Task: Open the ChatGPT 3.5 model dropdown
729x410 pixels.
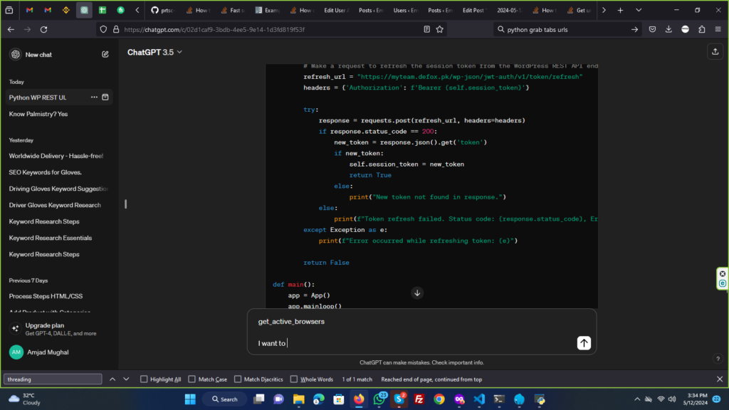Action: (154, 52)
